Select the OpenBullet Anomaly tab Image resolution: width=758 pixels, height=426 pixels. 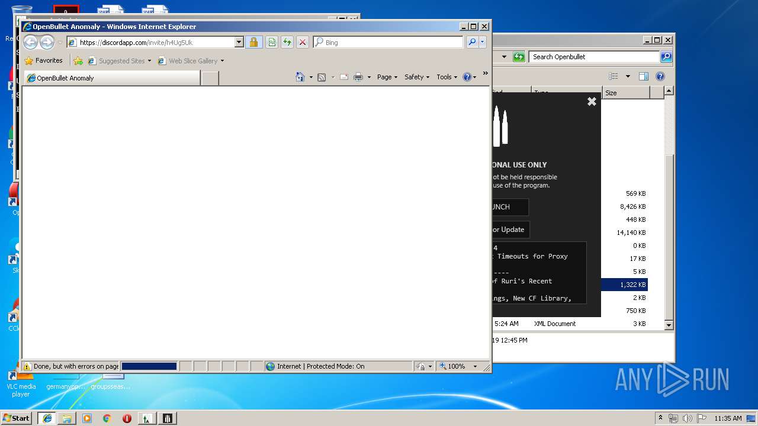click(x=111, y=78)
